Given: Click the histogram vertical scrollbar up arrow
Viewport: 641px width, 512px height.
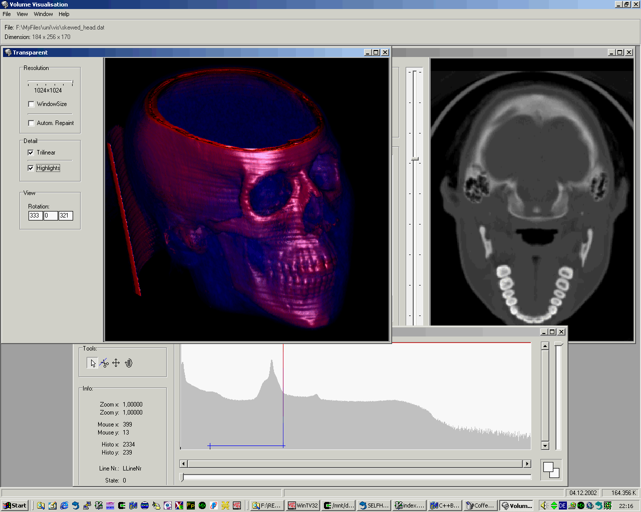Looking at the screenshot, I should coord(545,346).
